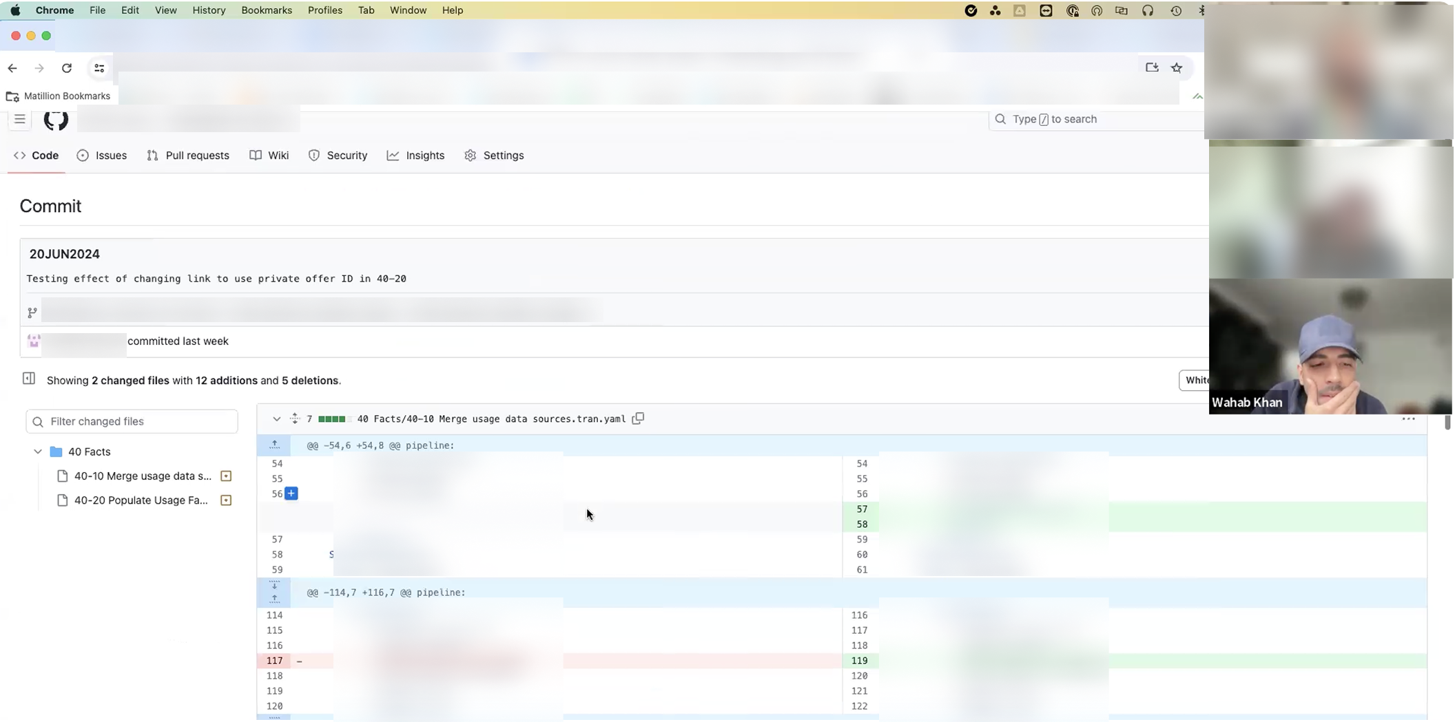The height and width of the screenshot is (722, 1455).
Task: Open the Code tab
Action: 37,156
